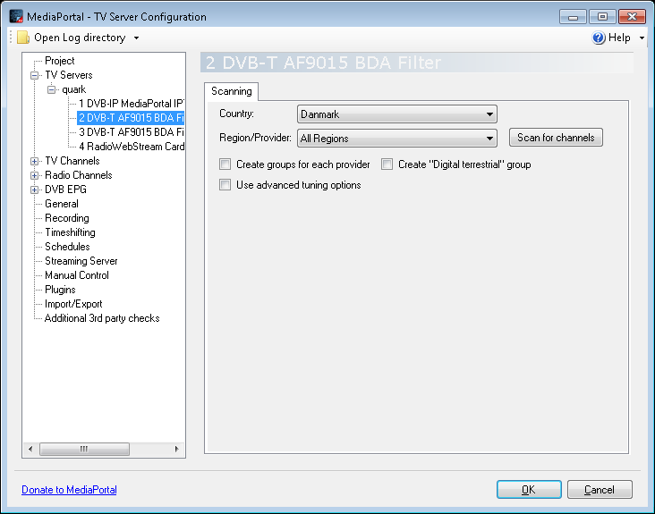The image size is (655, 514).
Task: Click the folder icon beside Open Log directory
Action: point(23,38)
